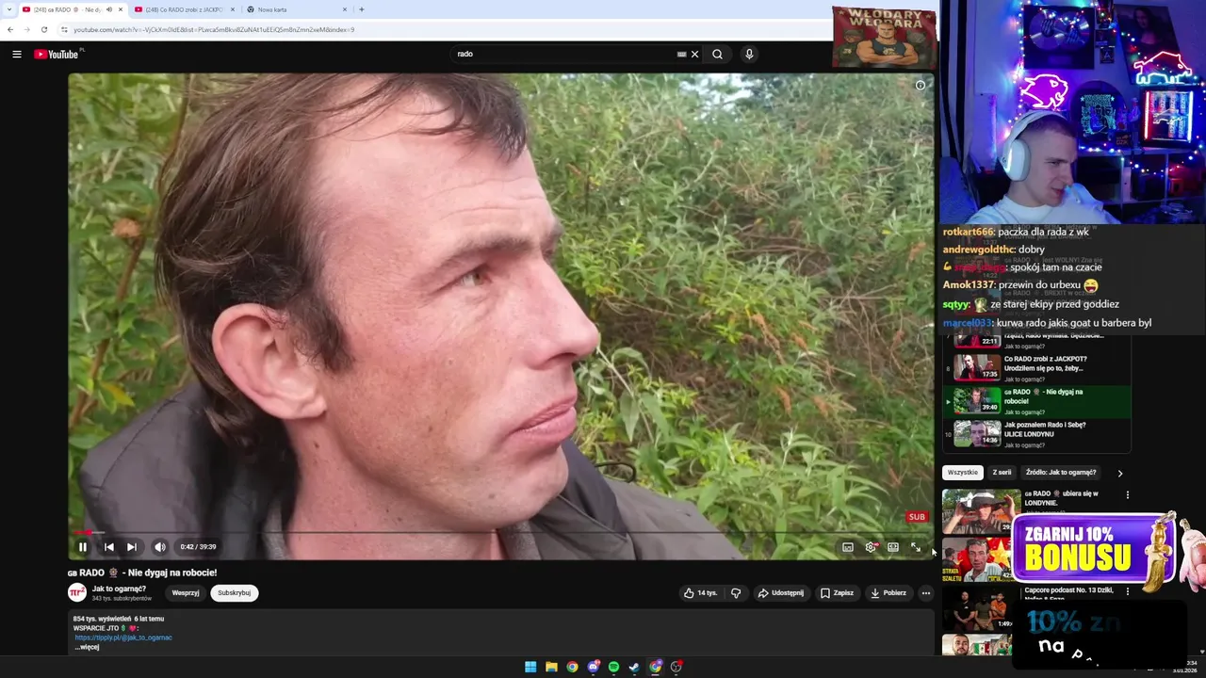
Task: Click the Wesprzyj button
Action: click(x=186, y=593)
